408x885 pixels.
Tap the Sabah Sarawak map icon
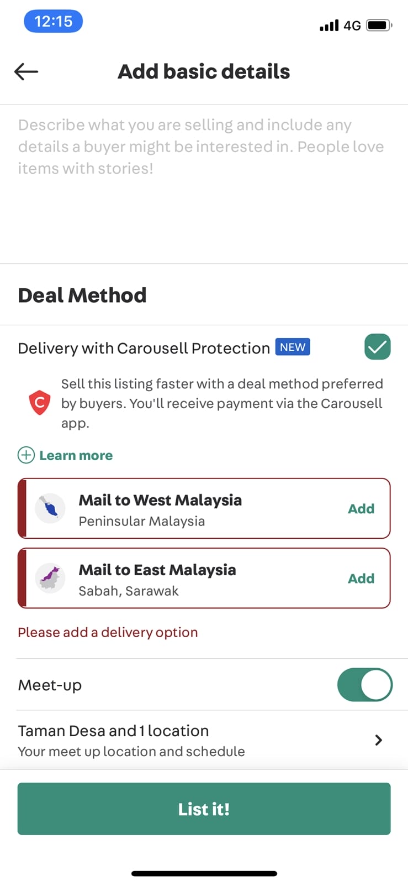pos(50,577)
